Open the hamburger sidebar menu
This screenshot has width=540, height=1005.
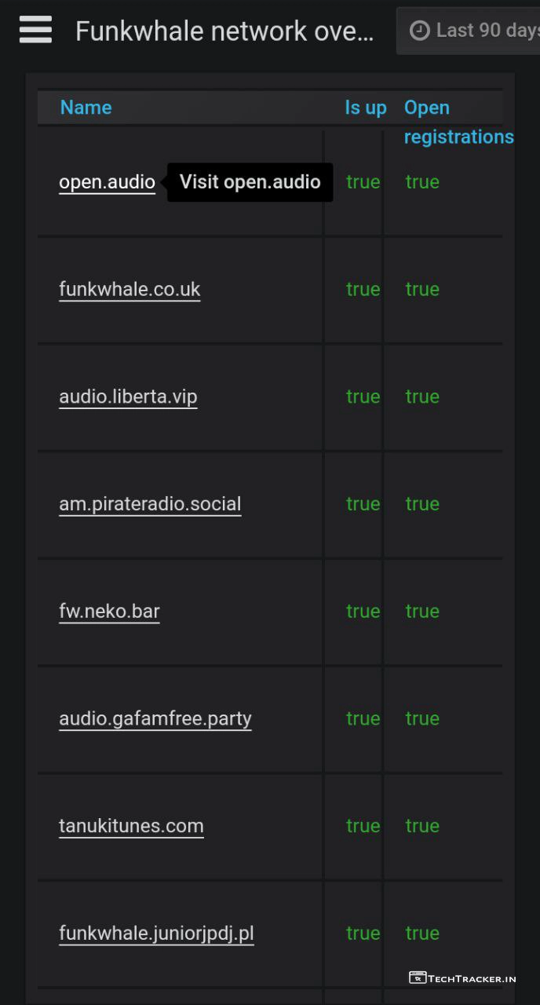pyautogui.click(x=35, y=31)
